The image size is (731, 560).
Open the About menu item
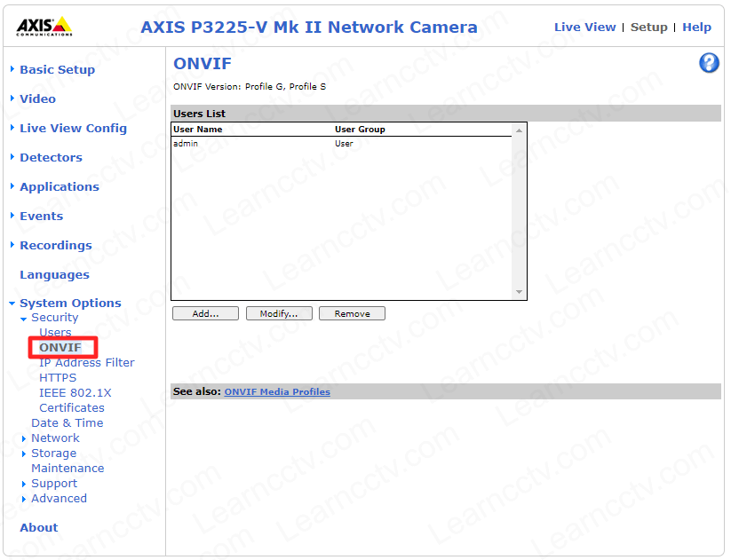point(39,528)
